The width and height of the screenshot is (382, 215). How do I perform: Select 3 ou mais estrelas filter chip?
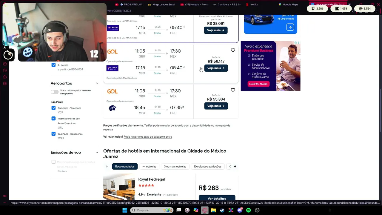click(x=175, y=166)
